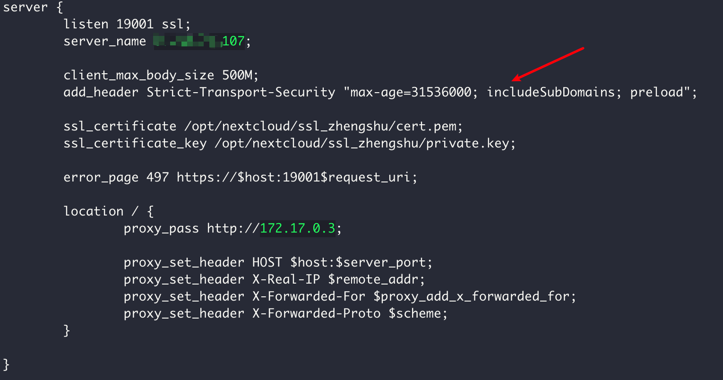Screen dimensions: 723x380
Task: Click the cert.pem certificate path
Action: pos(319,126)
